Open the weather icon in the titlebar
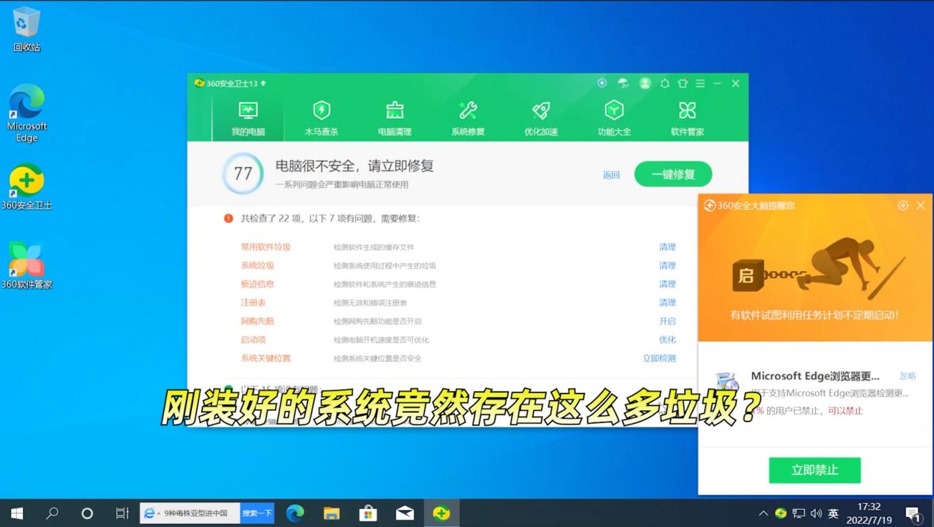Viewport: 934px width, 527px height. 623,83
